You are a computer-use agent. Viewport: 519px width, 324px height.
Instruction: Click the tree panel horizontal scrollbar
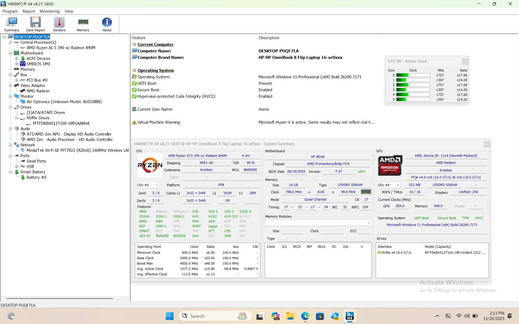[59, 298]
